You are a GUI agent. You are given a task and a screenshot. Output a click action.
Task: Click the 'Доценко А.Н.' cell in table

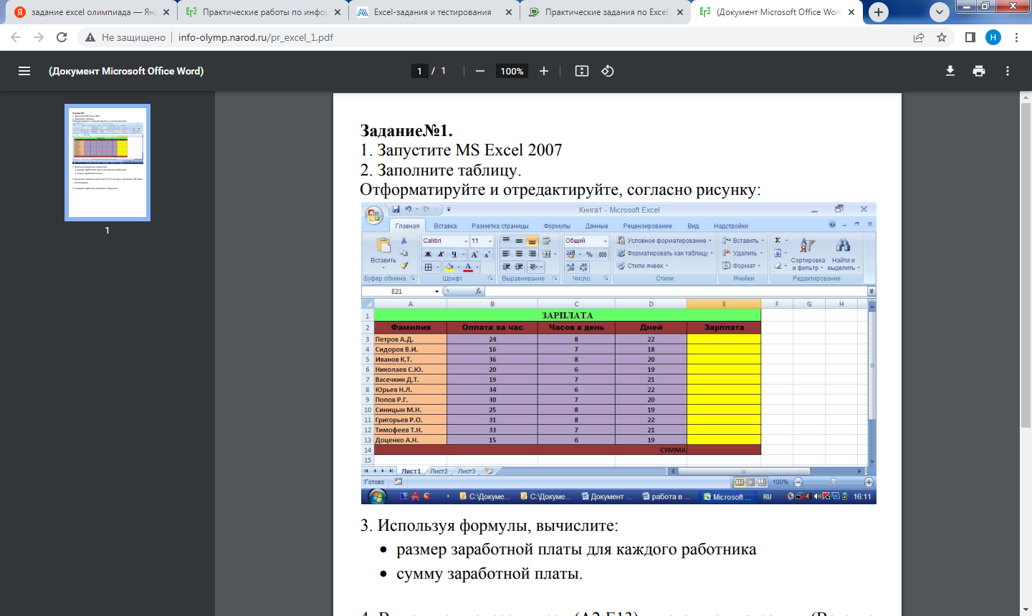point(410,440)
